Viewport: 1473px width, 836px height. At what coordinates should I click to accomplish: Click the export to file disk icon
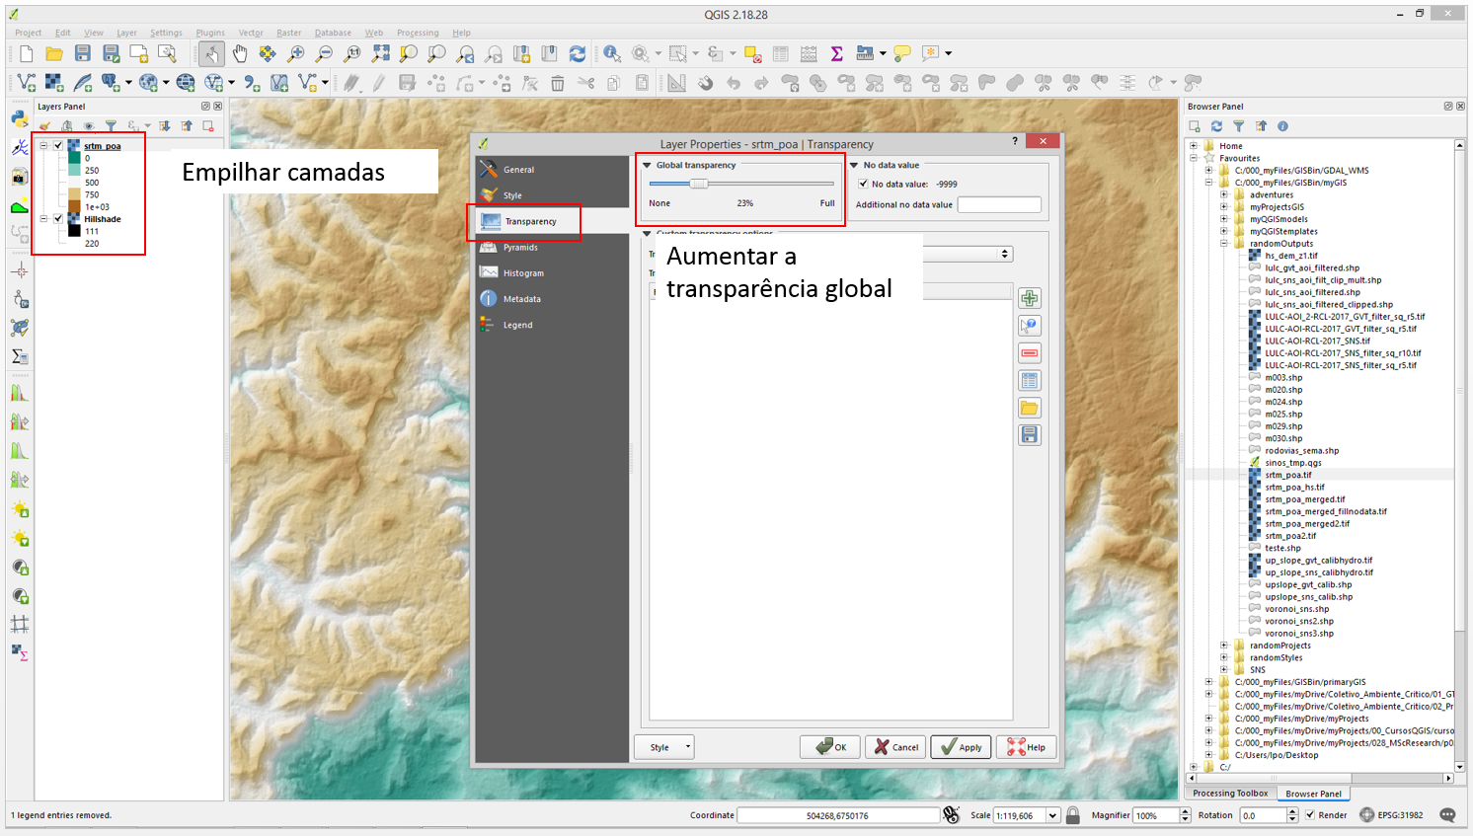tap(1029, 435)
